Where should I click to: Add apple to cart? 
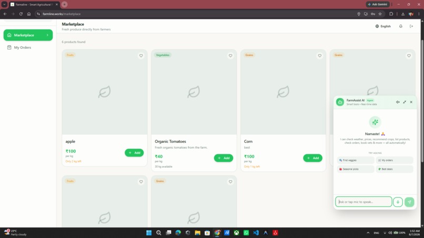click(134, 153)
